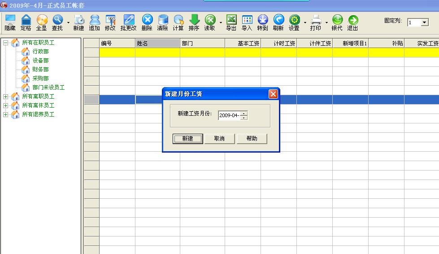Click the 删除 (delete) toolbar icon

(x=147, y=22)
